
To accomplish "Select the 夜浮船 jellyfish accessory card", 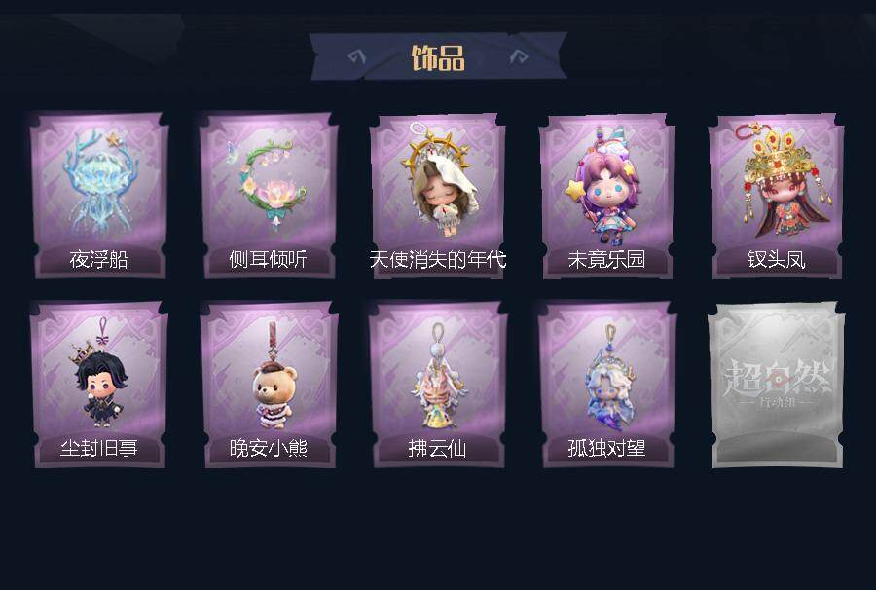I will tap(99, 196).
